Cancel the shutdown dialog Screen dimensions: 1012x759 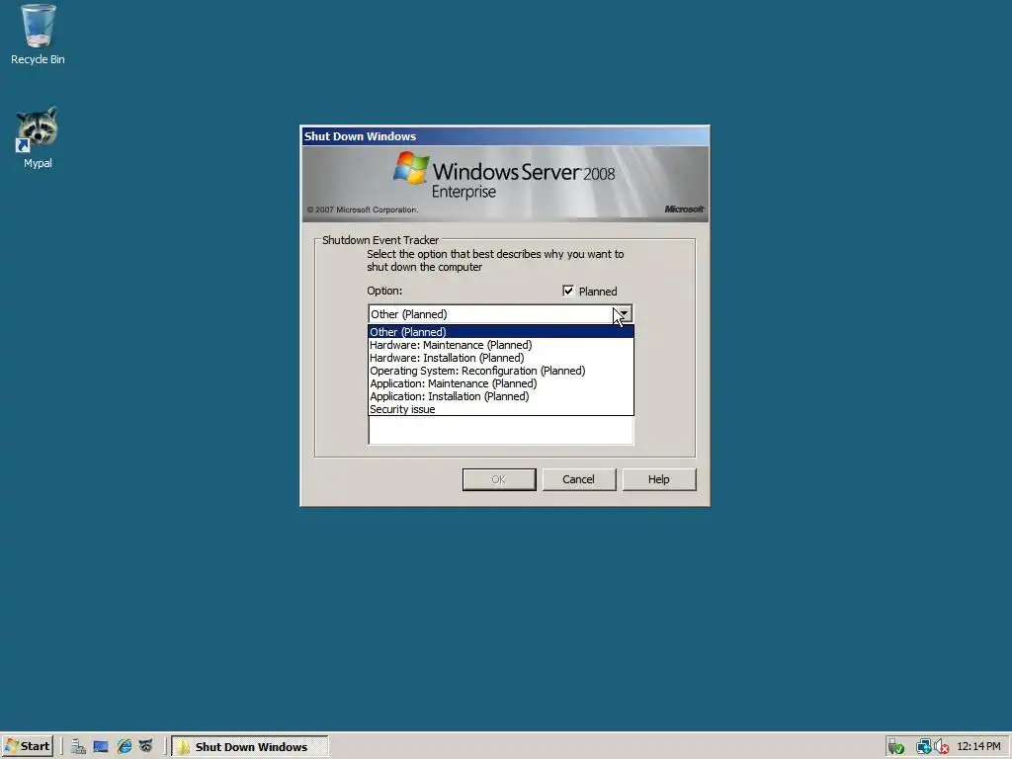pyautogui.click(x=579, y=479)
